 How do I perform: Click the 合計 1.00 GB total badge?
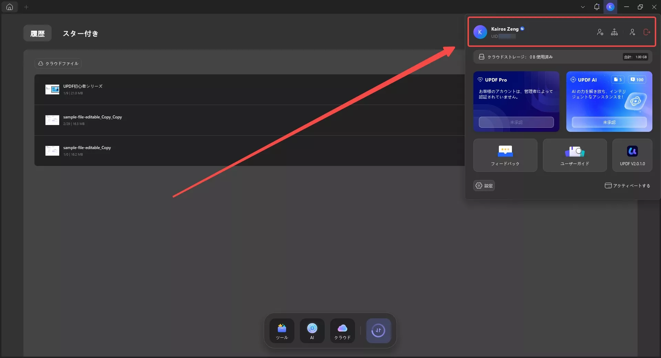coord(636,57)
